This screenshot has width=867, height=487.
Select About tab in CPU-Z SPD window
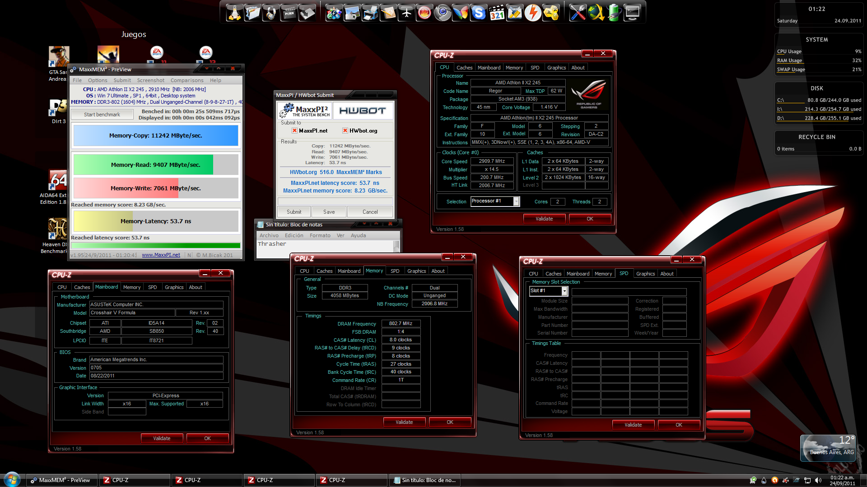click(667, 274)
